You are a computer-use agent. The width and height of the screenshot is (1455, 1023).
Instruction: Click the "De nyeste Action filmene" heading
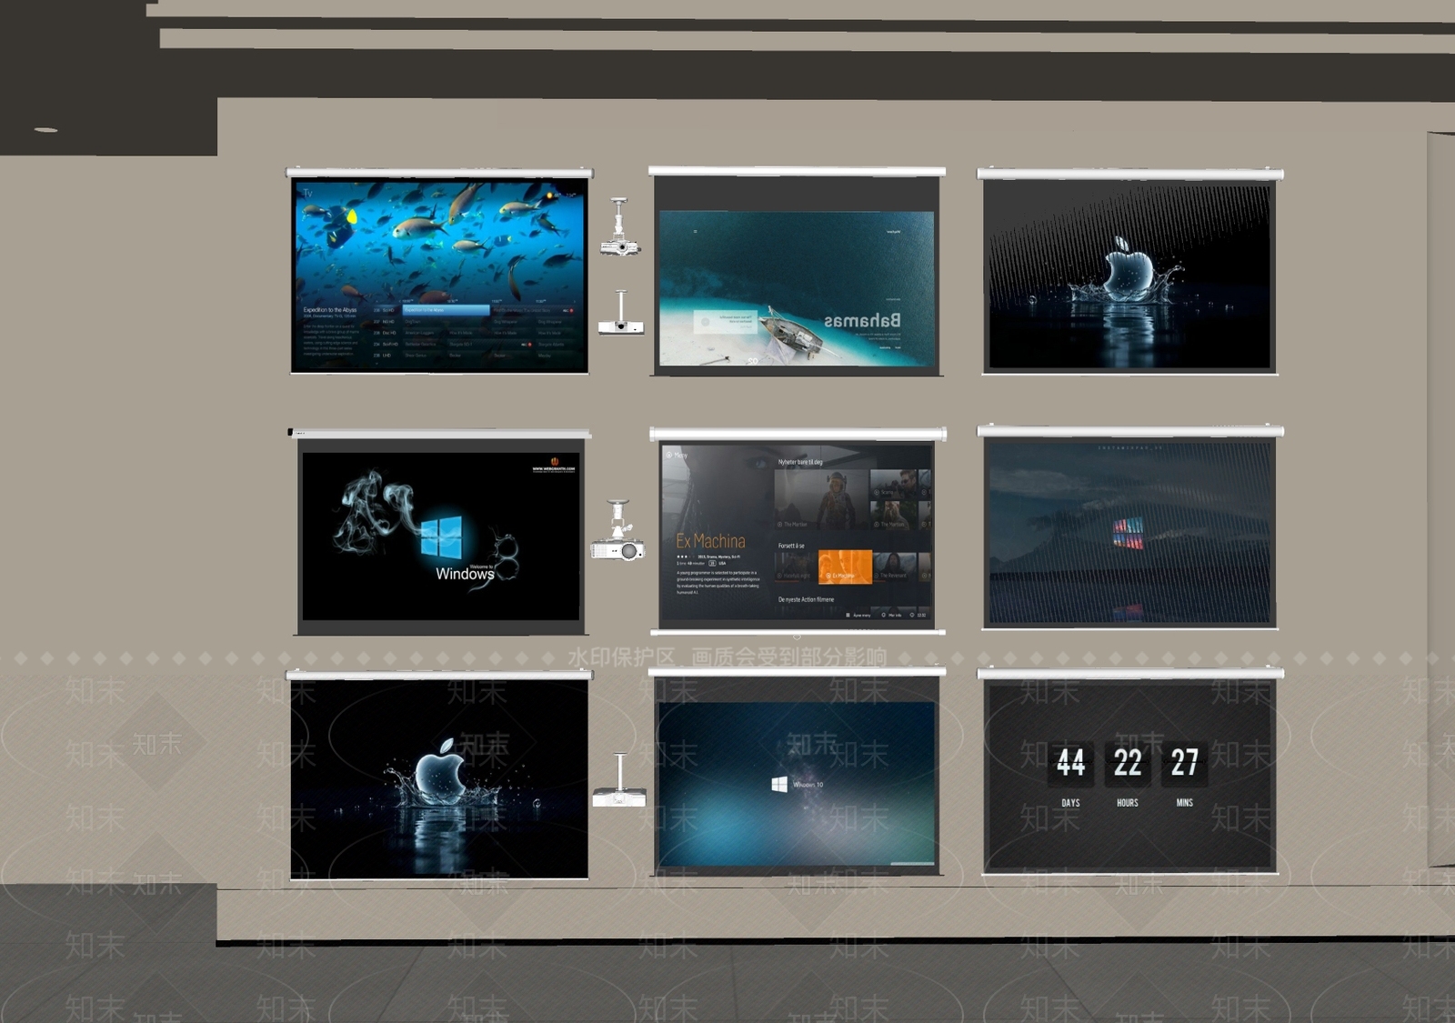[806, 599]
